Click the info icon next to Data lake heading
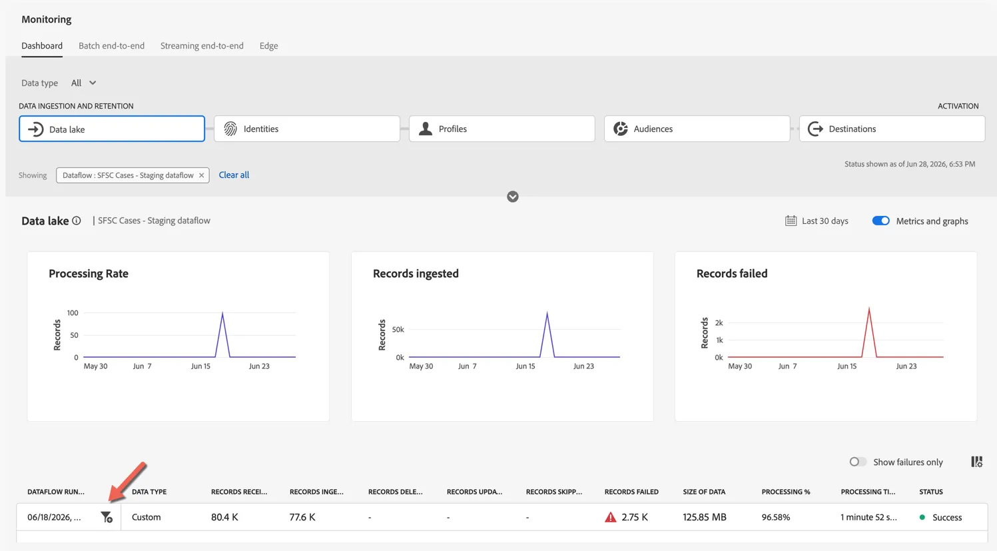Screen dimensions: 997x551 (77, 221)
